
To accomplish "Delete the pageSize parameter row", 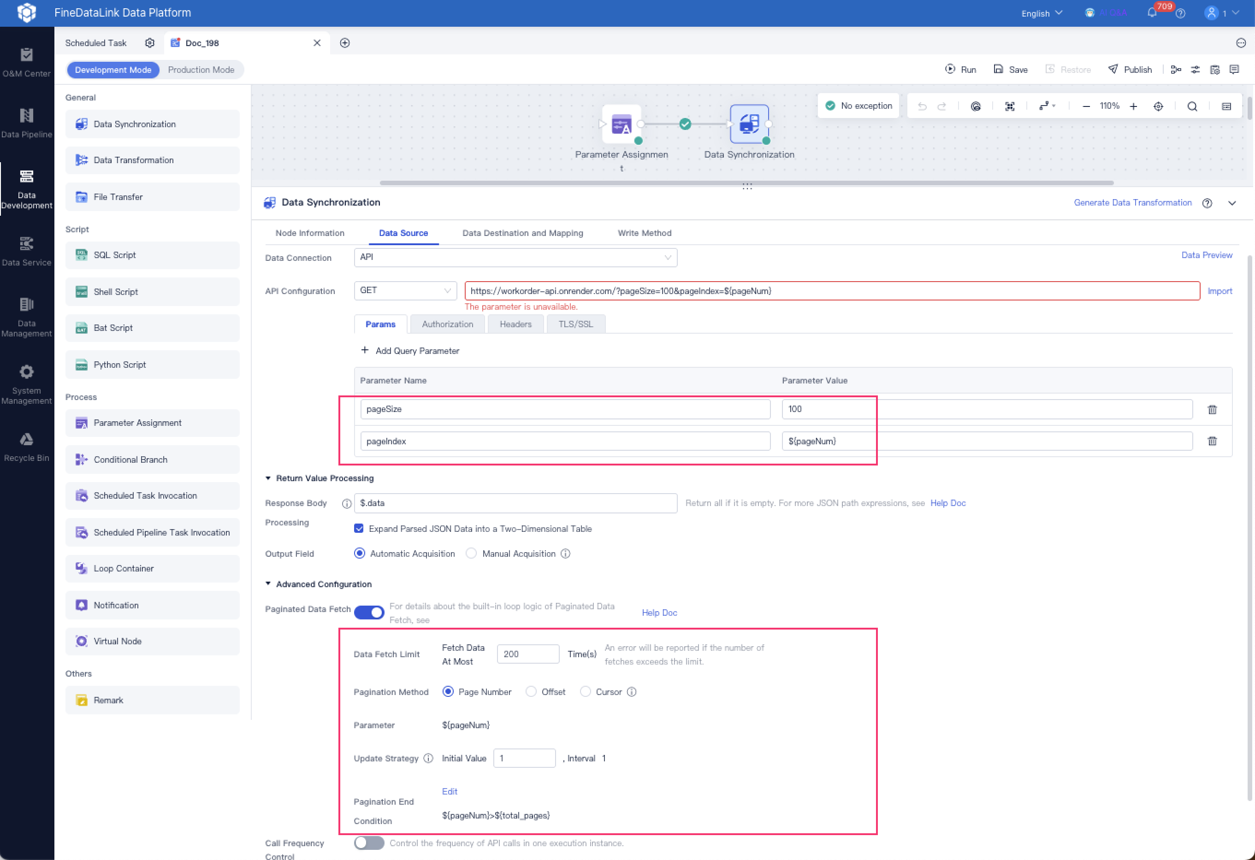I will tap(1212, 409).
